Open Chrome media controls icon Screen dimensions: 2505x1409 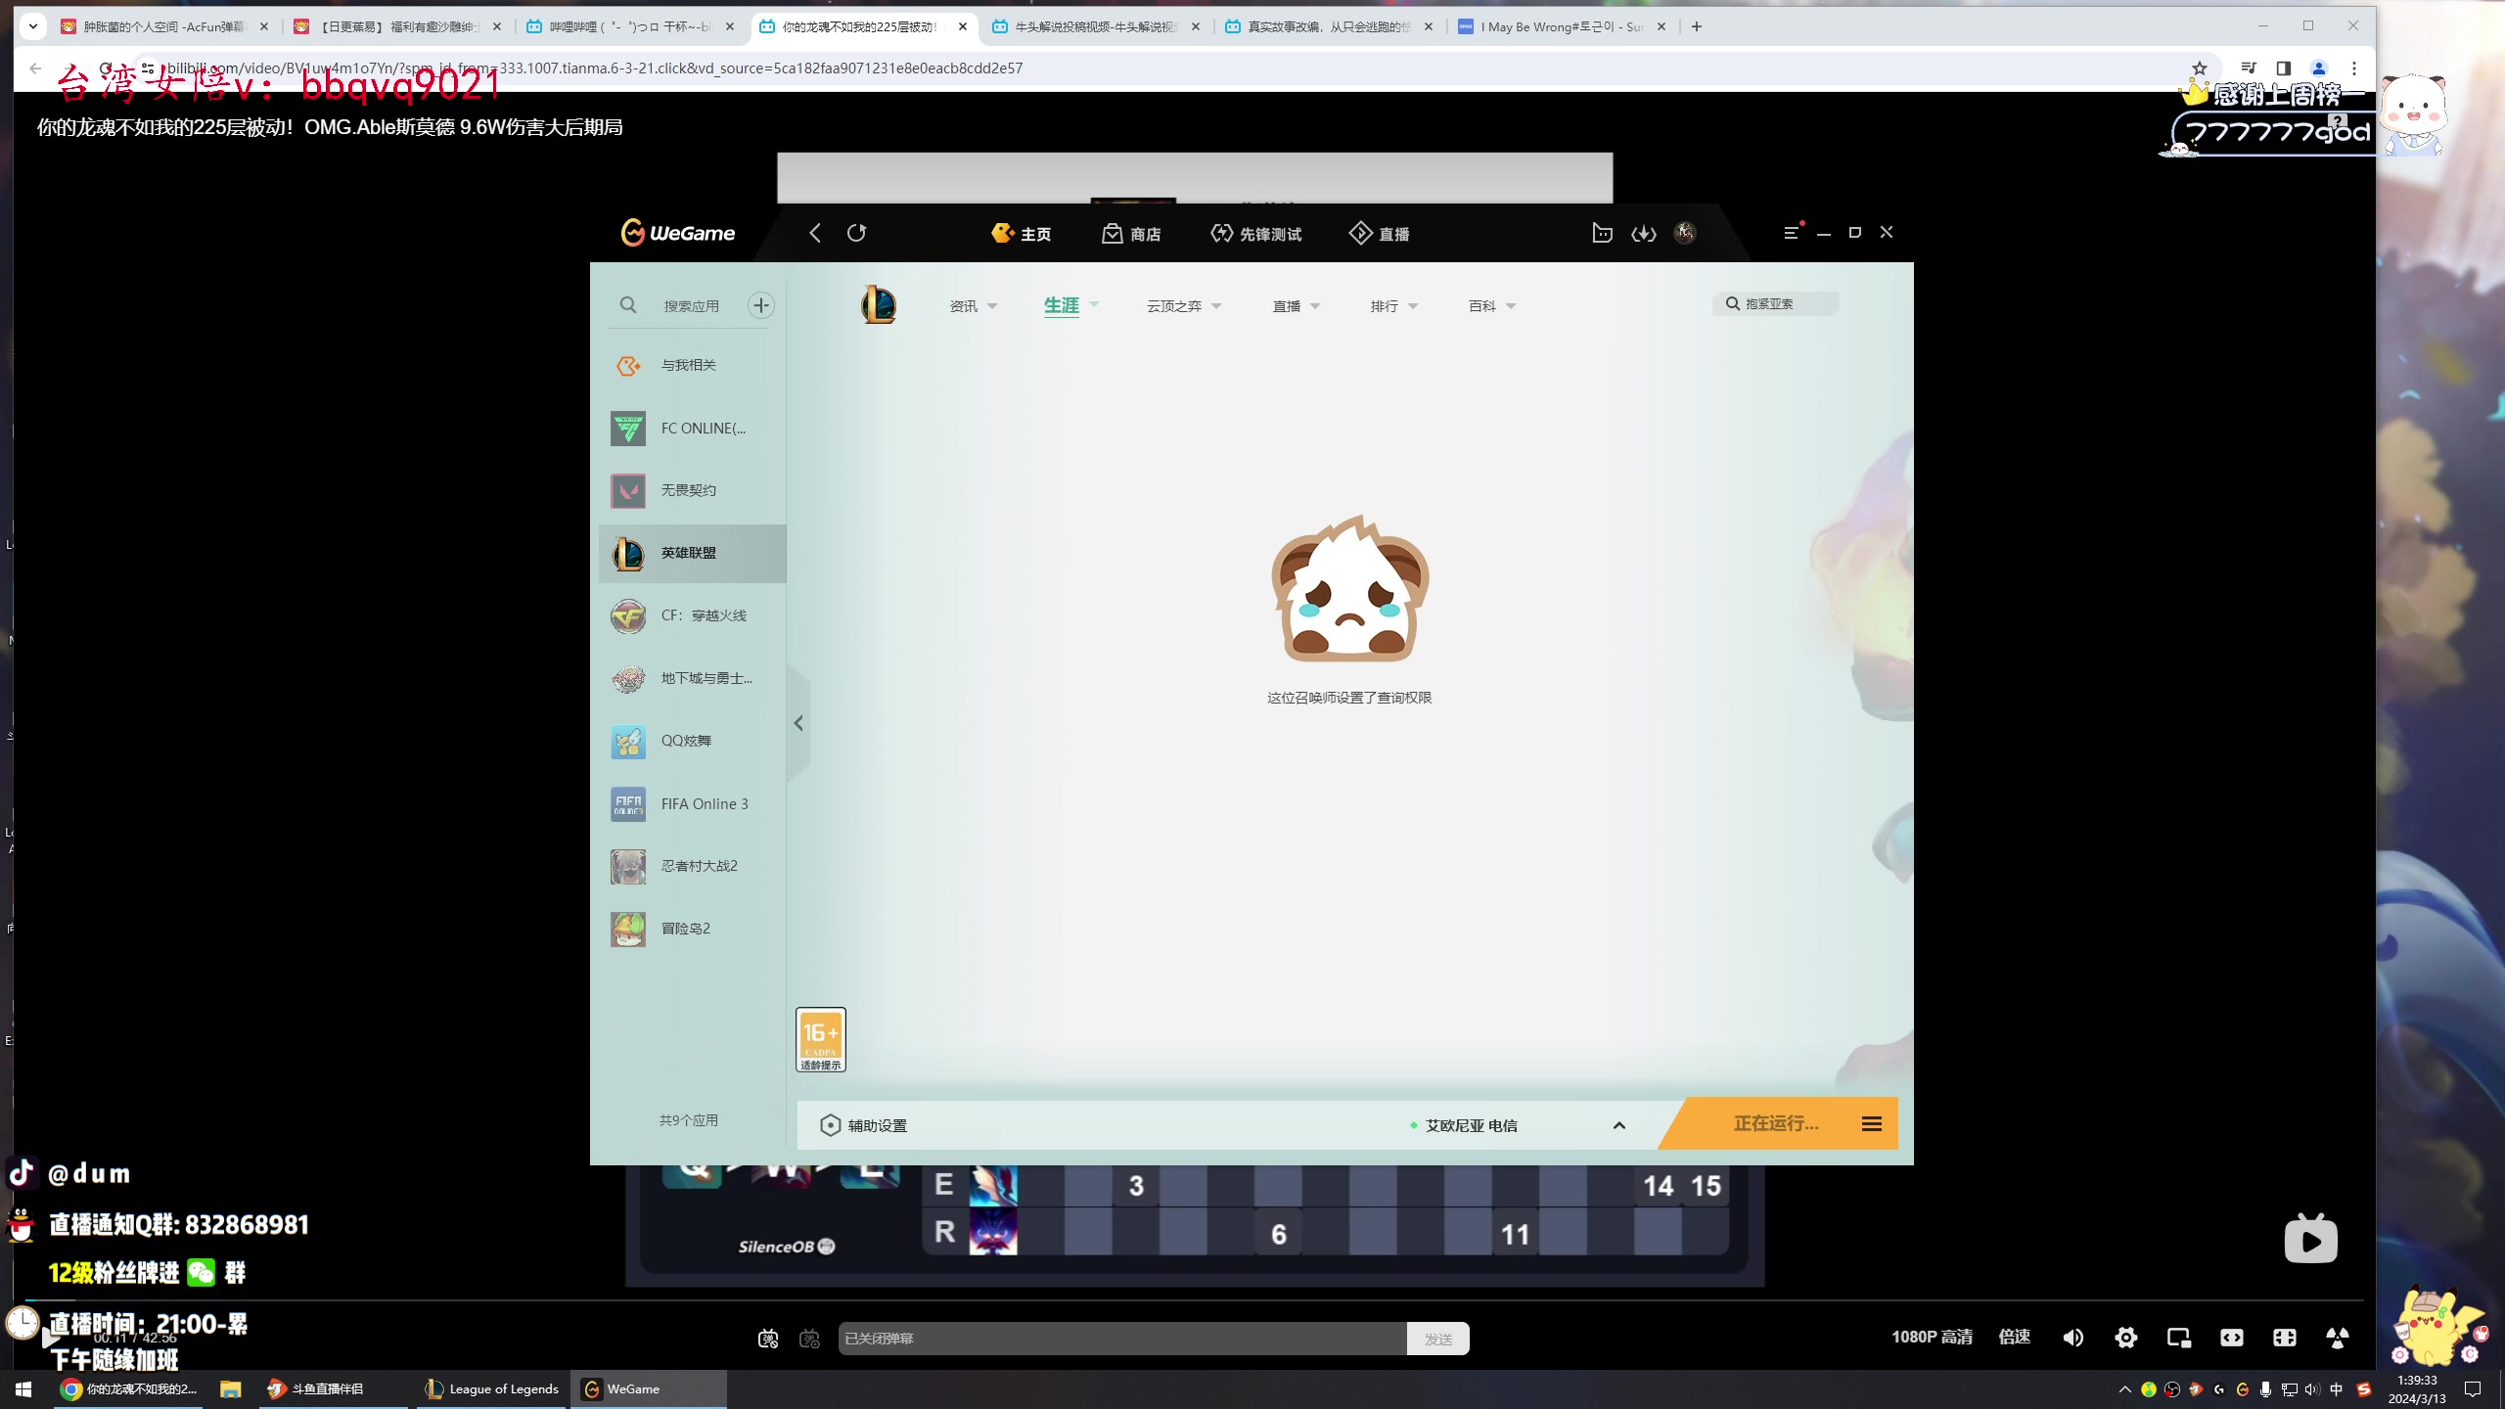click(2249, 68)
